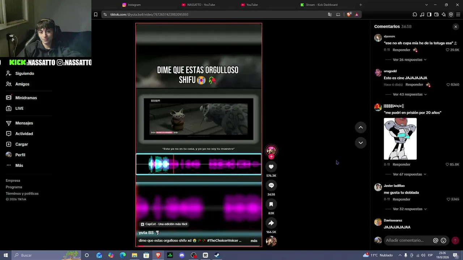Open the Brave Wallet icon
This screenshot has width=463, height=260.
tap(436, 14)
